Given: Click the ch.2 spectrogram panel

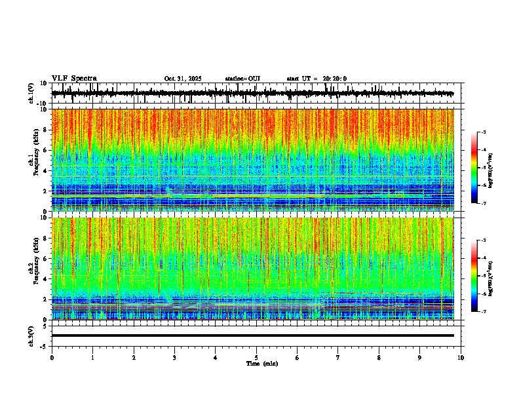Looking at the screenshot, I should (252, 269).
